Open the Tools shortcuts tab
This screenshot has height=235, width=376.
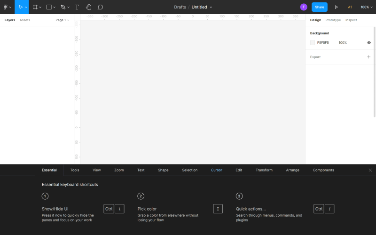75,170
